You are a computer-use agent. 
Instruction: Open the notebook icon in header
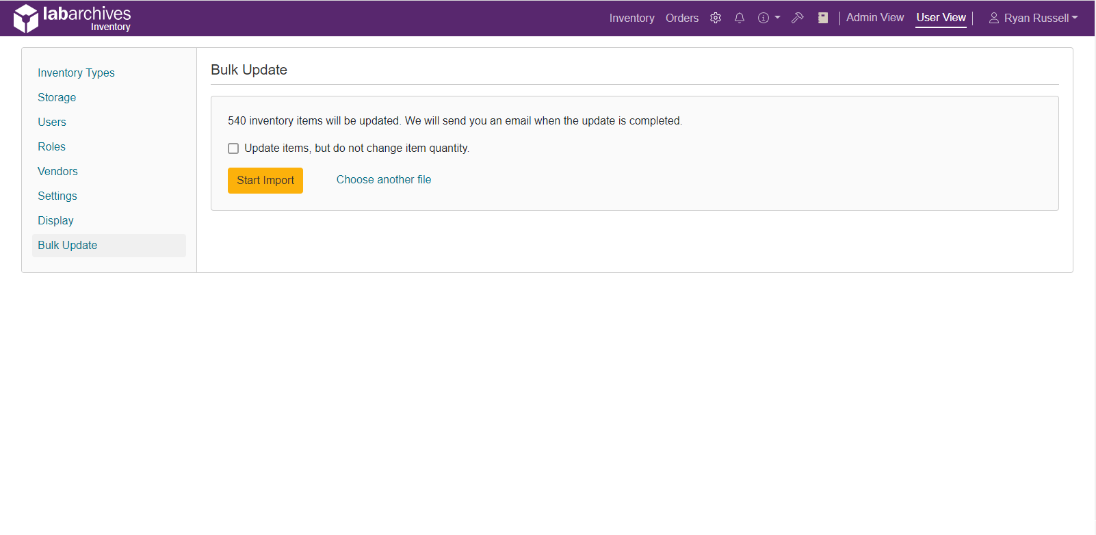pos(823,18)
